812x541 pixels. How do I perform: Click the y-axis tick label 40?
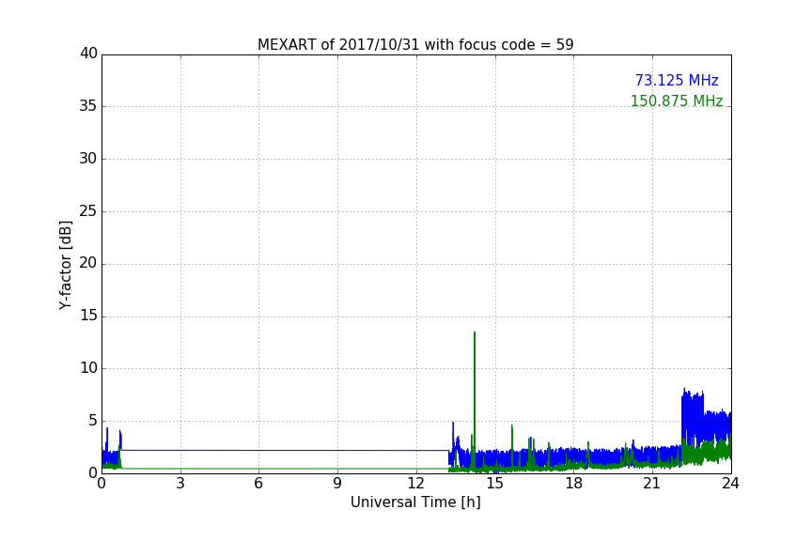pos(88,54)
